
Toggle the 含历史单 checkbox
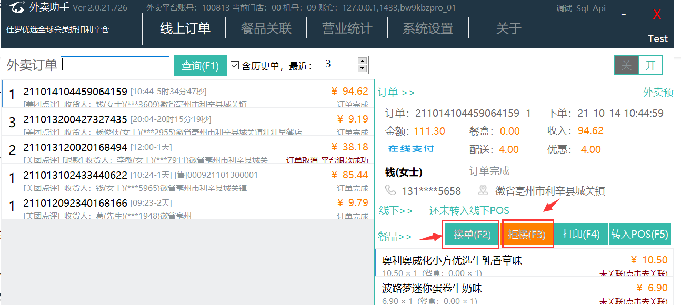point(235,66)
